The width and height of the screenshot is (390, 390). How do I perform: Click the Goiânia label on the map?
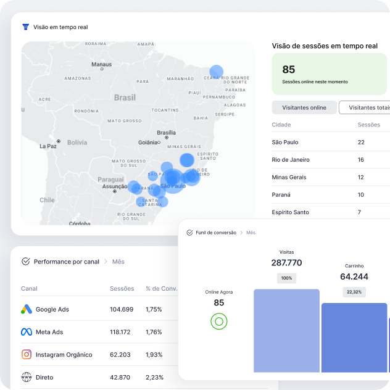click(x=148, y=143)
